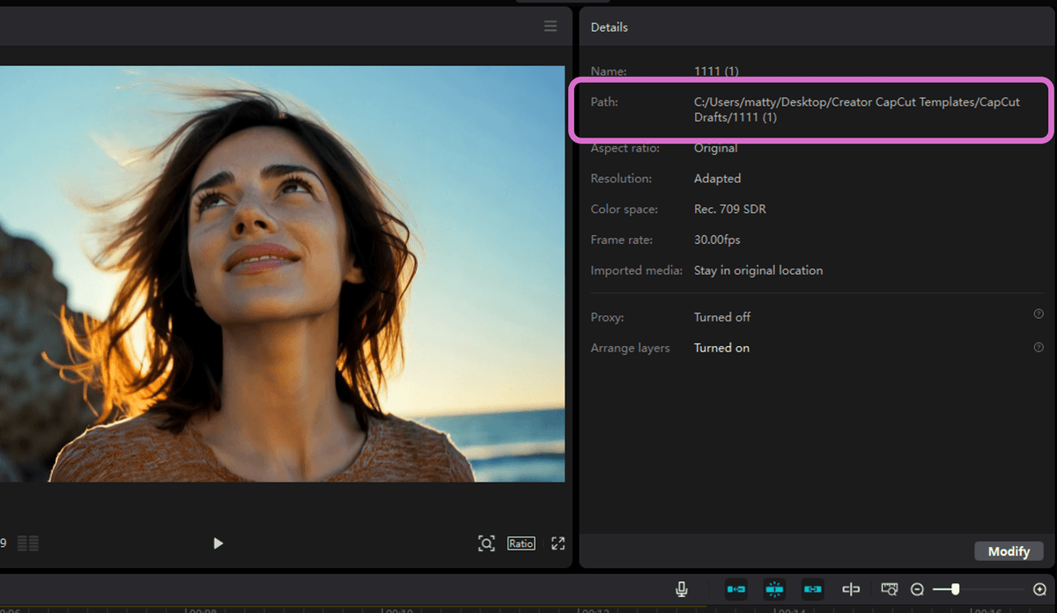Show help for Arrange layers setting
The image size is (1057, 613).
(1039, 347)
